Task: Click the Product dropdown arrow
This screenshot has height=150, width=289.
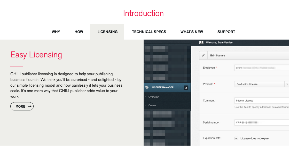Action: click(x=287, y=84)
